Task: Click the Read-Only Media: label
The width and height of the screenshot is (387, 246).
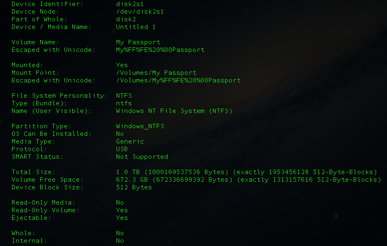Action: [43, 203]
